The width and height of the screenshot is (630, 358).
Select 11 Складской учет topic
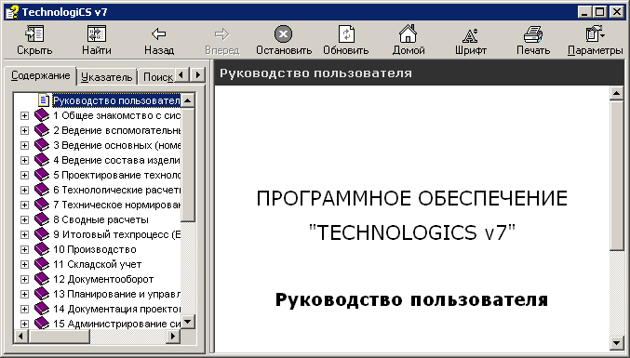click(x=97, y=264)
